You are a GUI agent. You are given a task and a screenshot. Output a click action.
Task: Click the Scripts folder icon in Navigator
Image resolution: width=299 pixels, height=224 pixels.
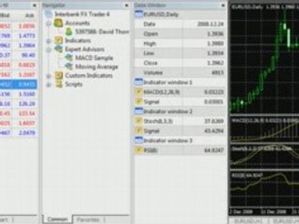click(59, 84)
